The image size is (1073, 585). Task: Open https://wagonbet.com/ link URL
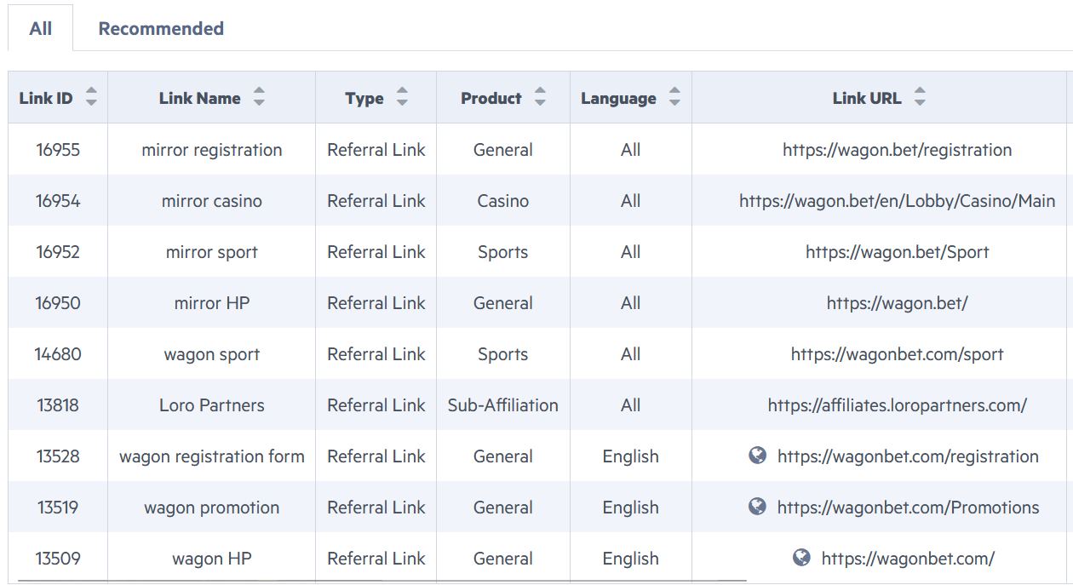908,559
